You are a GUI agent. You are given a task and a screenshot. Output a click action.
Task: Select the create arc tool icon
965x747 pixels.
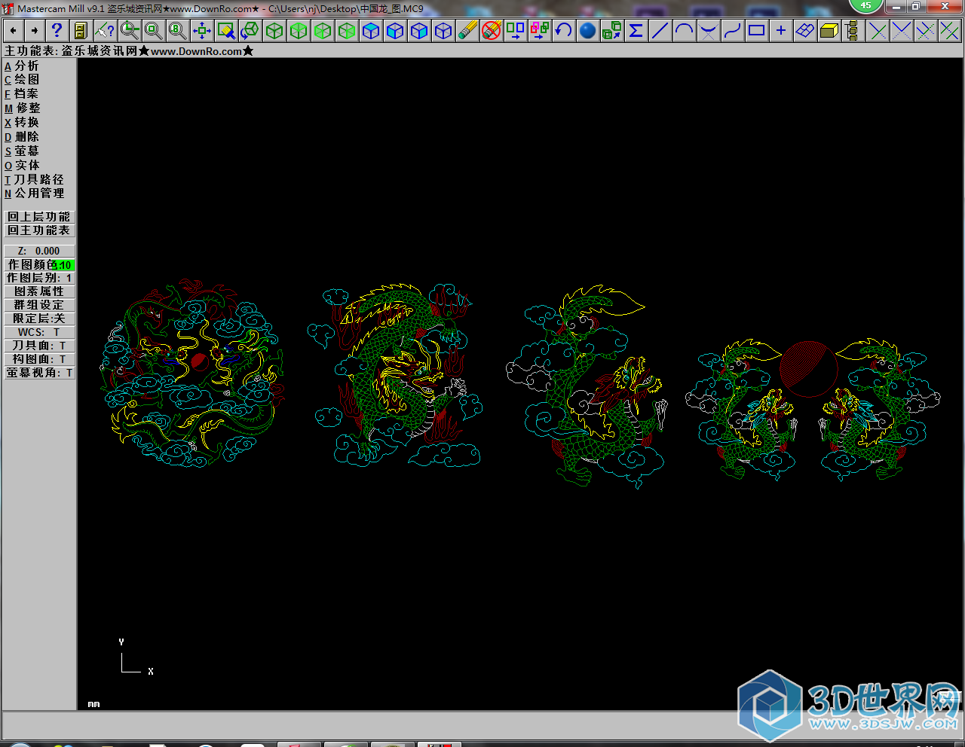coord(685,30)
